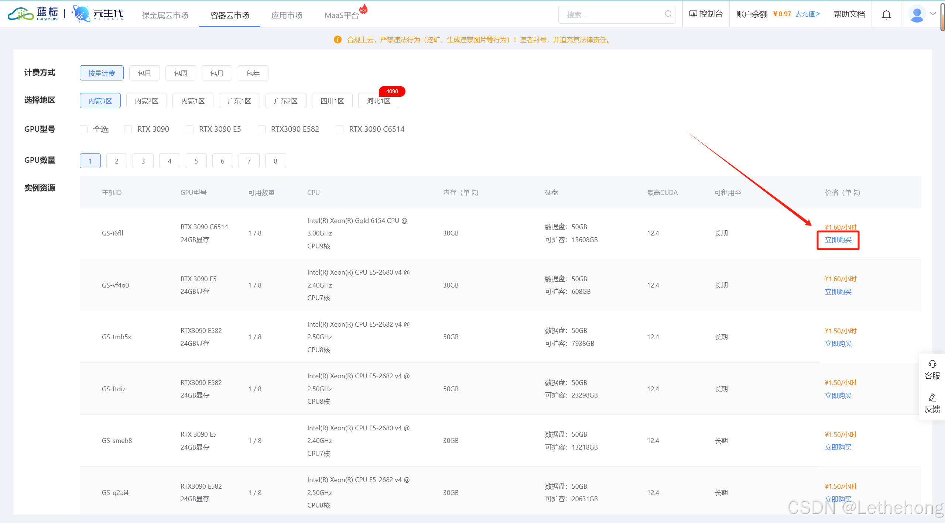Select the 包月 billing option
Image resolution: width=945 pixels, height=523 pixels.
217,73
